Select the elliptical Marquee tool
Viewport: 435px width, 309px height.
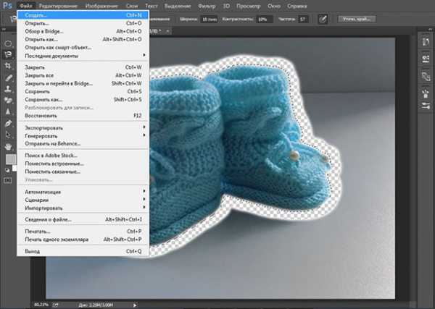(9, 43)
